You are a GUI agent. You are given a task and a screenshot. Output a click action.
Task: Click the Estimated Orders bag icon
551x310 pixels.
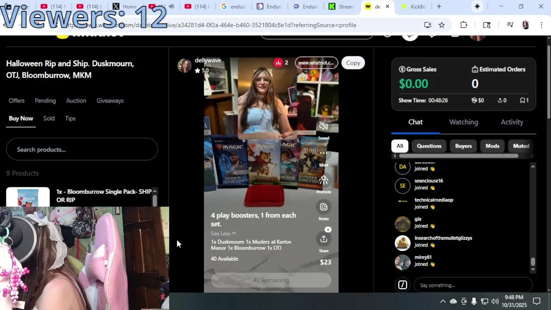point(475,69)
